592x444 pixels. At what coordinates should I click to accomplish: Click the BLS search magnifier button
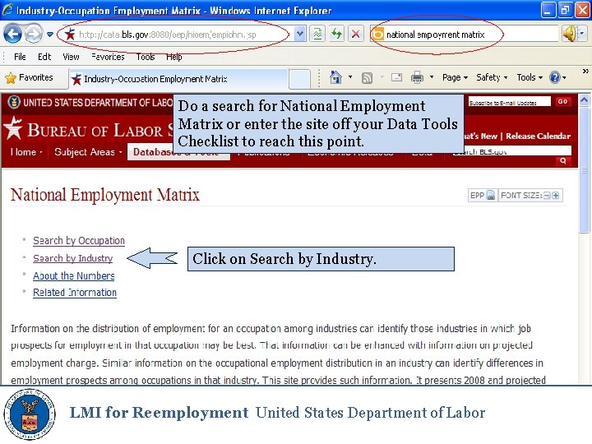[563, 161]
